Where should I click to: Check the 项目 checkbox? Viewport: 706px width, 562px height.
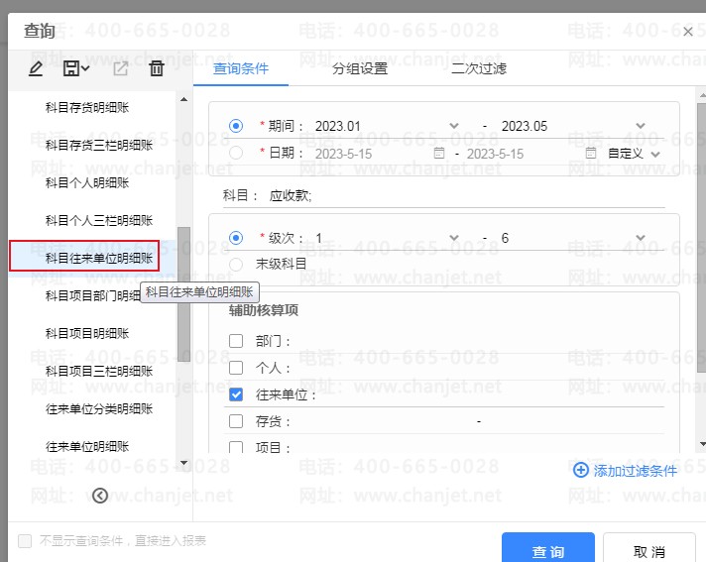click(236, 447)
